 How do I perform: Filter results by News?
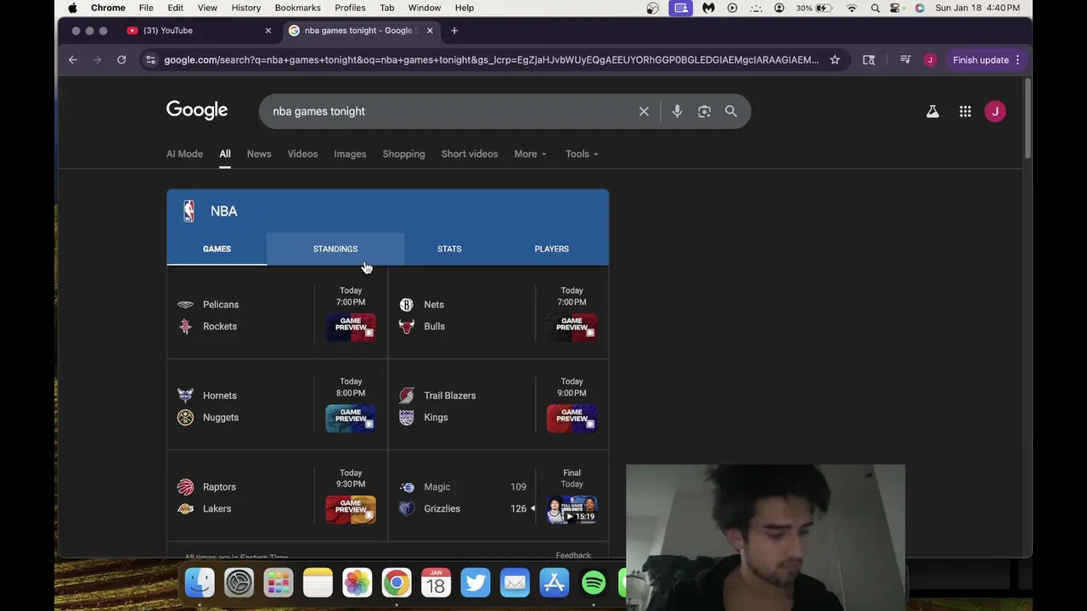(x=259, y=154)
